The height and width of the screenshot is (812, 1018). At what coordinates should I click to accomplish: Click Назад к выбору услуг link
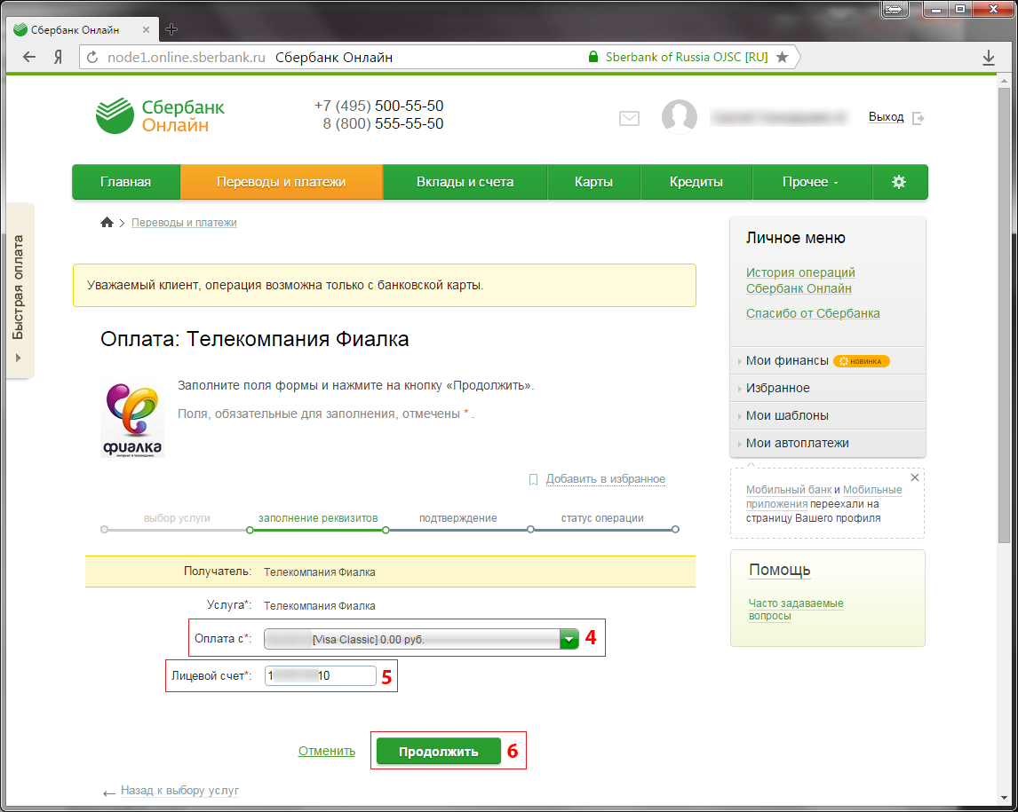click(x=179, y=791)
